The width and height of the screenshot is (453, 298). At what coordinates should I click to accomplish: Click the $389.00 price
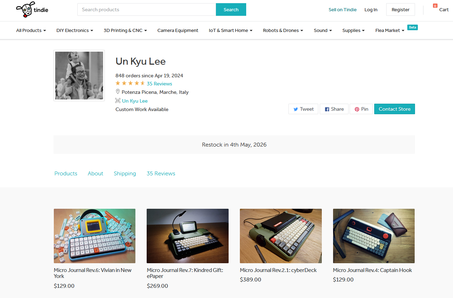pos(250,280)
